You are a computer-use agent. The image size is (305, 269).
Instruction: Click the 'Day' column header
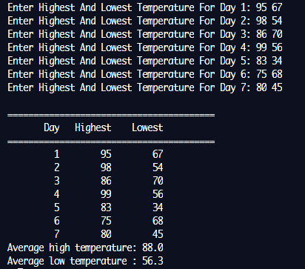pyautogui.click(x=52, y=128)
